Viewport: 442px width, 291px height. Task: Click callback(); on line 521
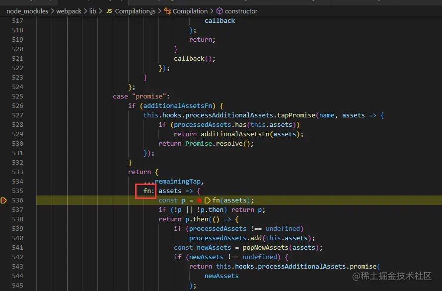click(195, 59)
